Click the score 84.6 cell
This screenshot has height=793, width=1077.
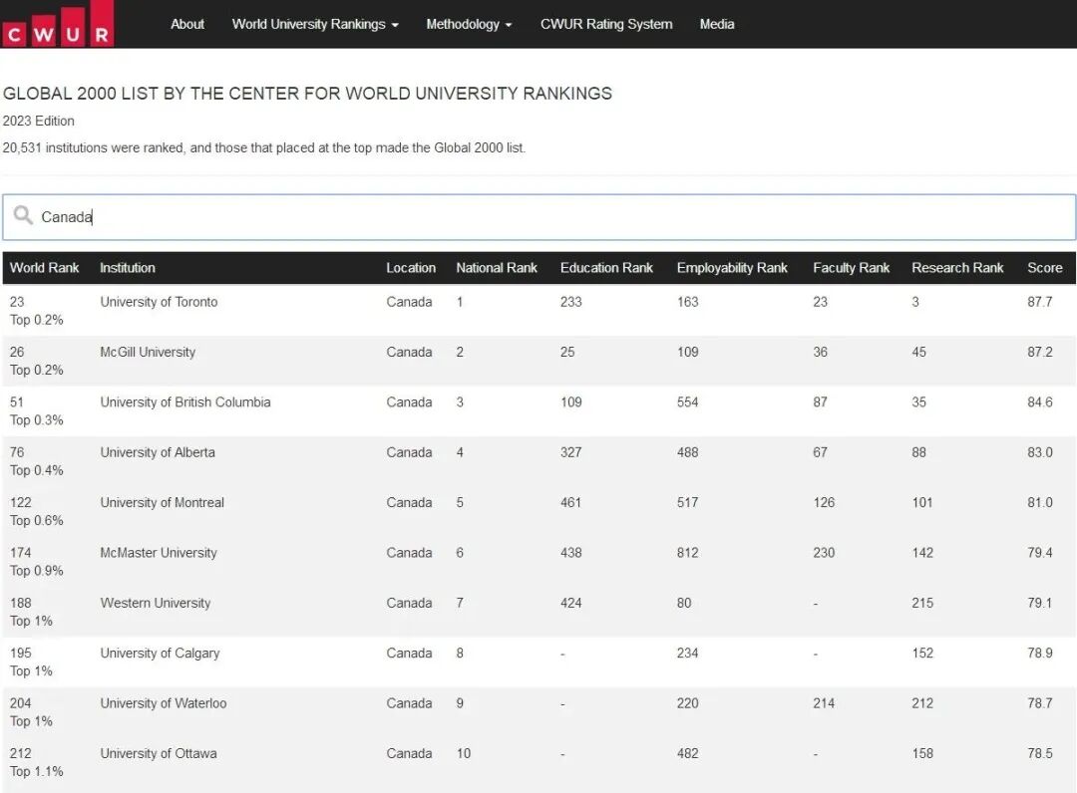click(x=1040, y=402)
